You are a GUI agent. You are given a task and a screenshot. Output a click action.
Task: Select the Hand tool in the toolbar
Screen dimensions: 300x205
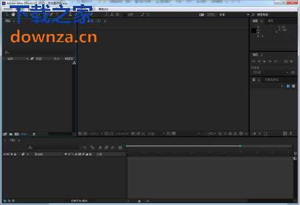(x=13, y=15)
